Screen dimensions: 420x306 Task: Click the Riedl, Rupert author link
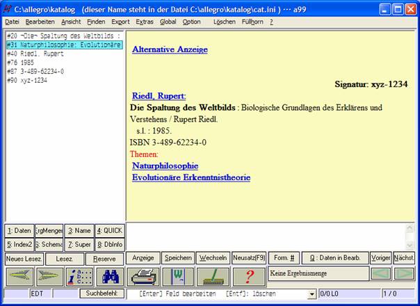point(159,96)
